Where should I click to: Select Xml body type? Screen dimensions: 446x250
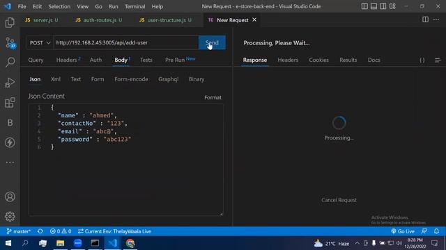tap(56, 79)
